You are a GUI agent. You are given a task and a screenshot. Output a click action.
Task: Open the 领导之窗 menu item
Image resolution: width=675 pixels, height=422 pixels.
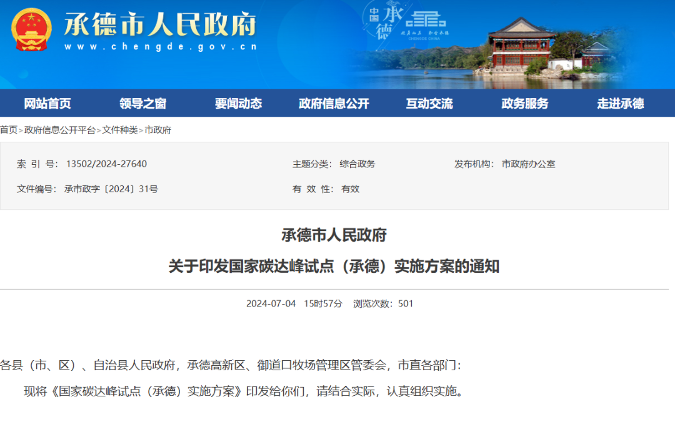143,104
